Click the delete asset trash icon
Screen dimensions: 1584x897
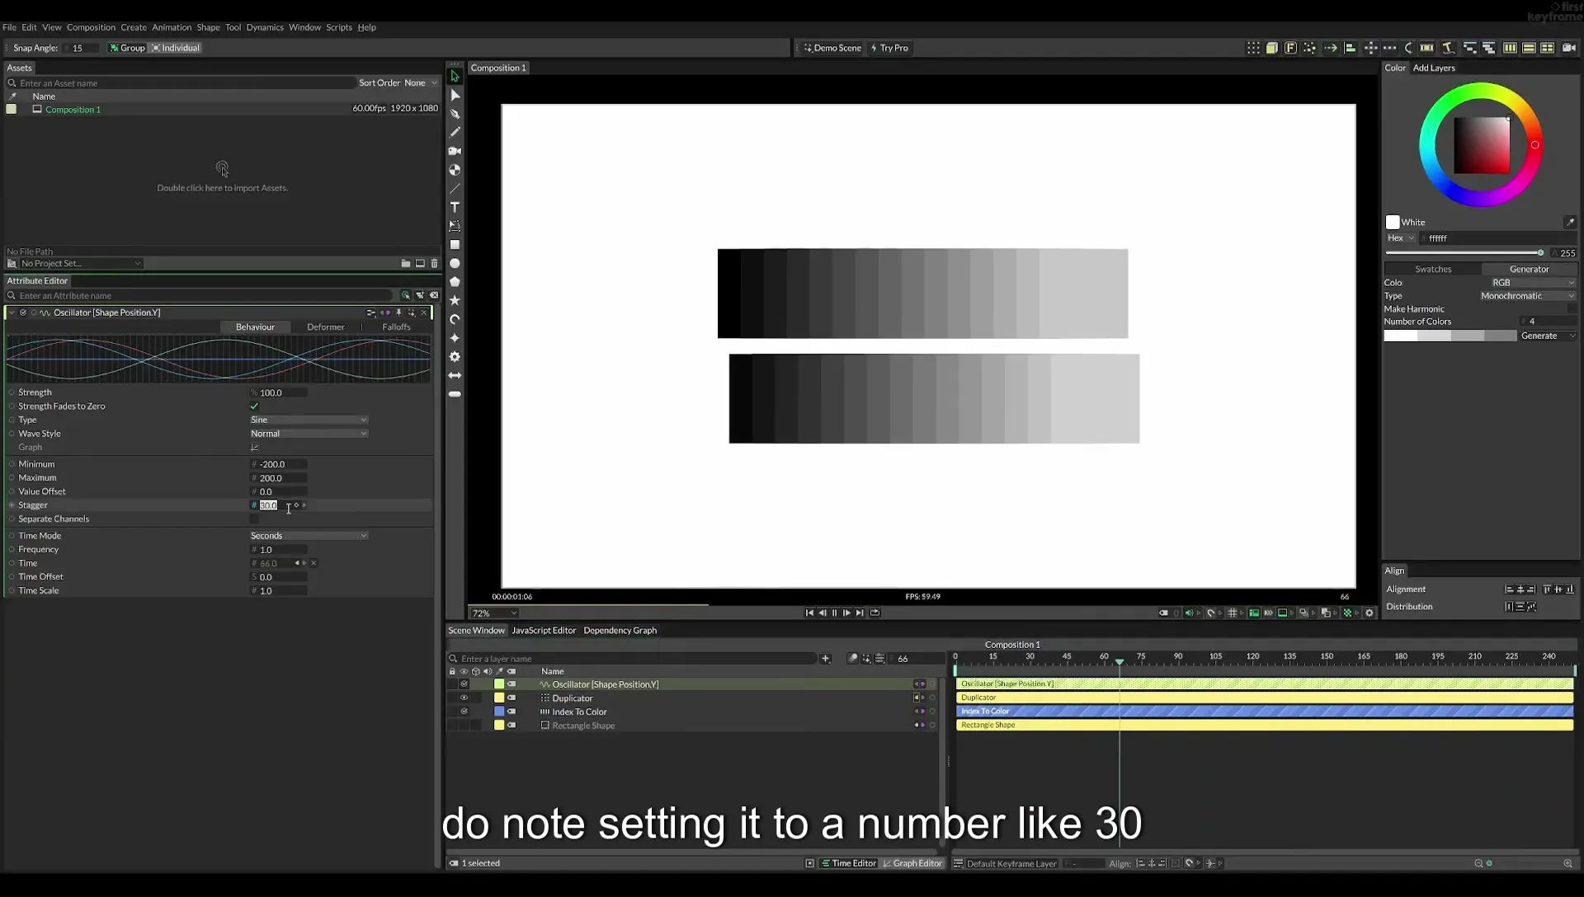[434, 264]
